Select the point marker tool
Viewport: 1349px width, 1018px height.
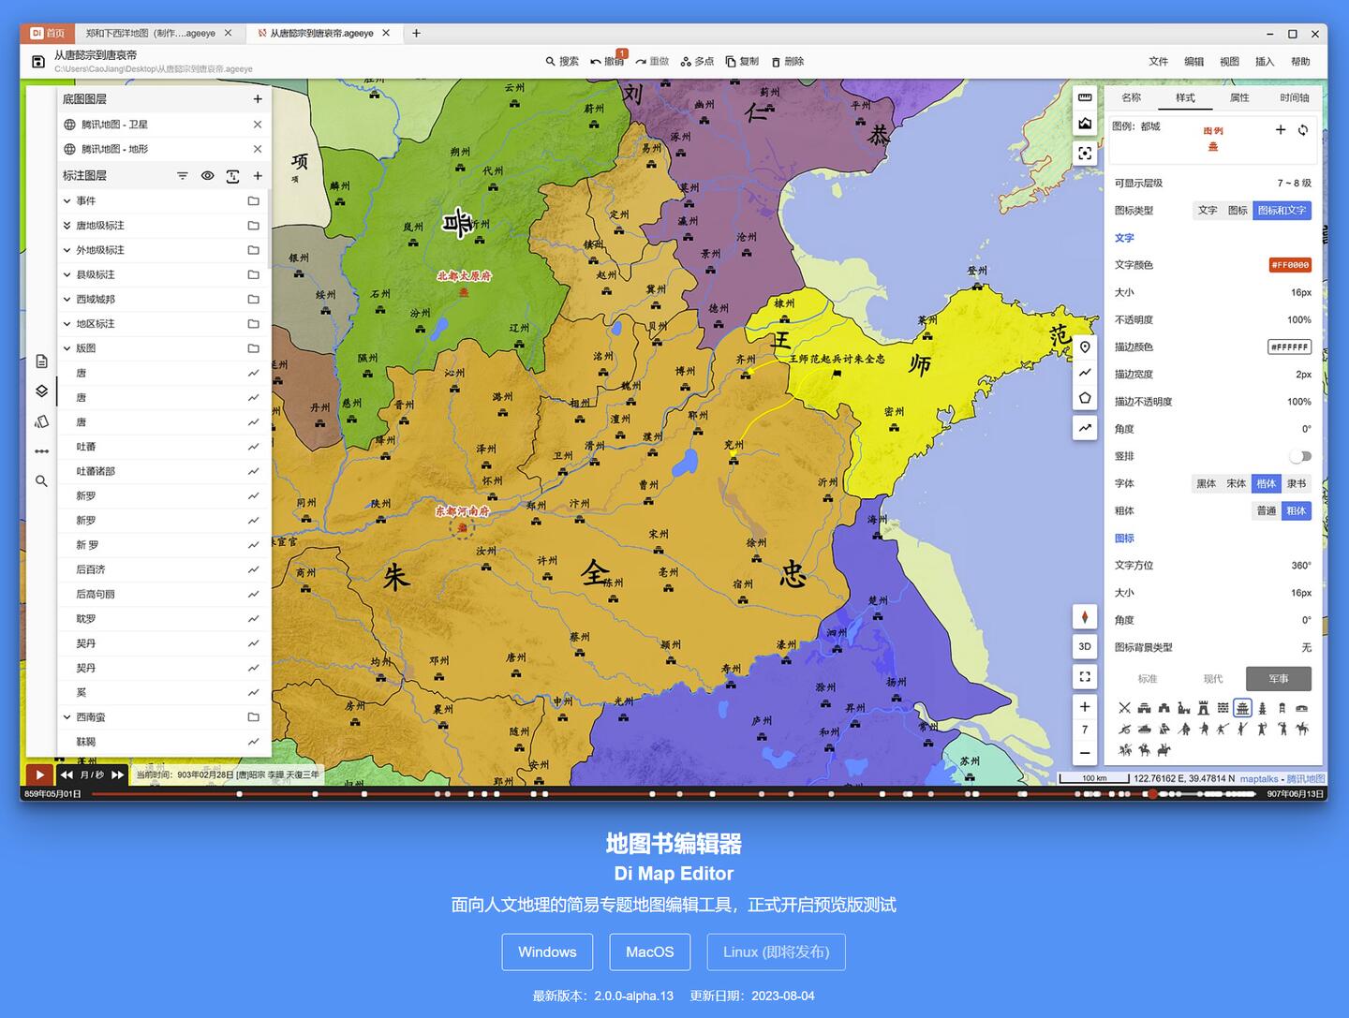pos(1085,347)
